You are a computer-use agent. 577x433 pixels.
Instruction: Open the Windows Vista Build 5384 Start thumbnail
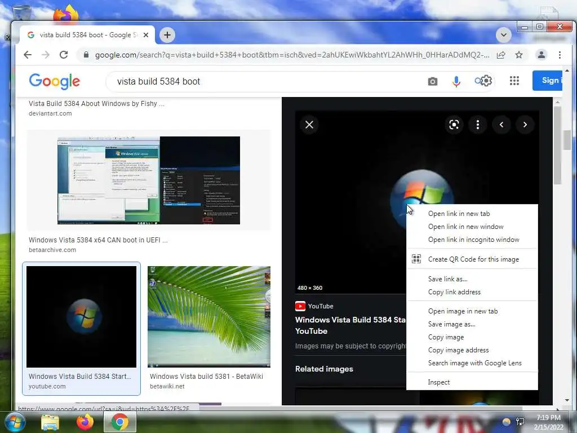coord(81,317)
